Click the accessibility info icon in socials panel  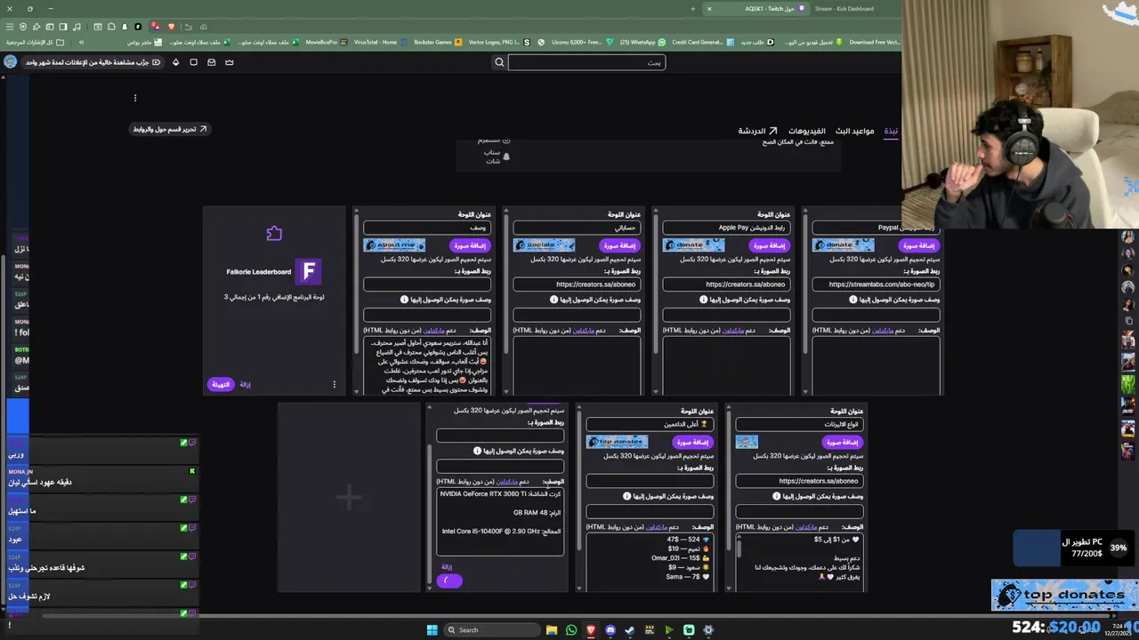[554, 300]
